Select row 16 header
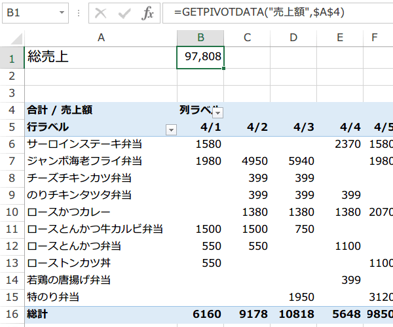This screenshot has width=393, height=327. [12, 315]
